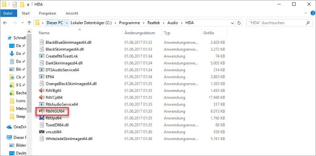Expand the chevron after Audio in path
This screenshot has width=316, height=156.
[x=182, y=23]
